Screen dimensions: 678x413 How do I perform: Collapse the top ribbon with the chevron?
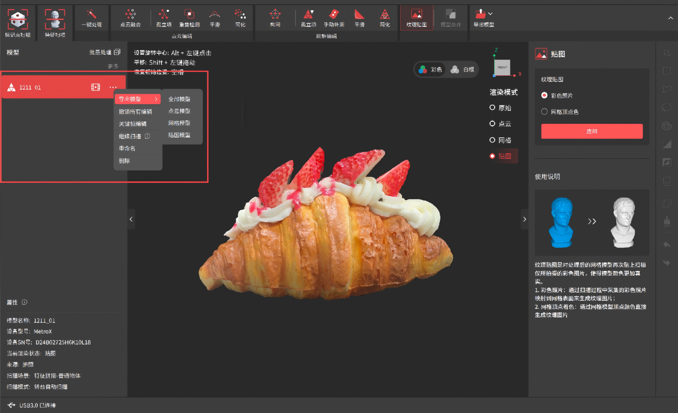671,18
